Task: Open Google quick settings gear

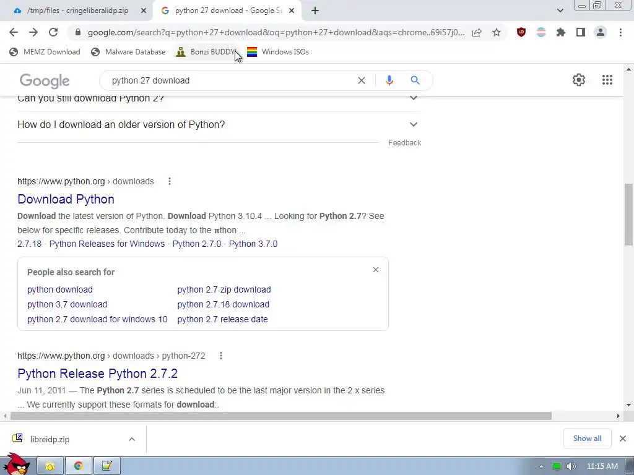Action: [x=579, y=80]
